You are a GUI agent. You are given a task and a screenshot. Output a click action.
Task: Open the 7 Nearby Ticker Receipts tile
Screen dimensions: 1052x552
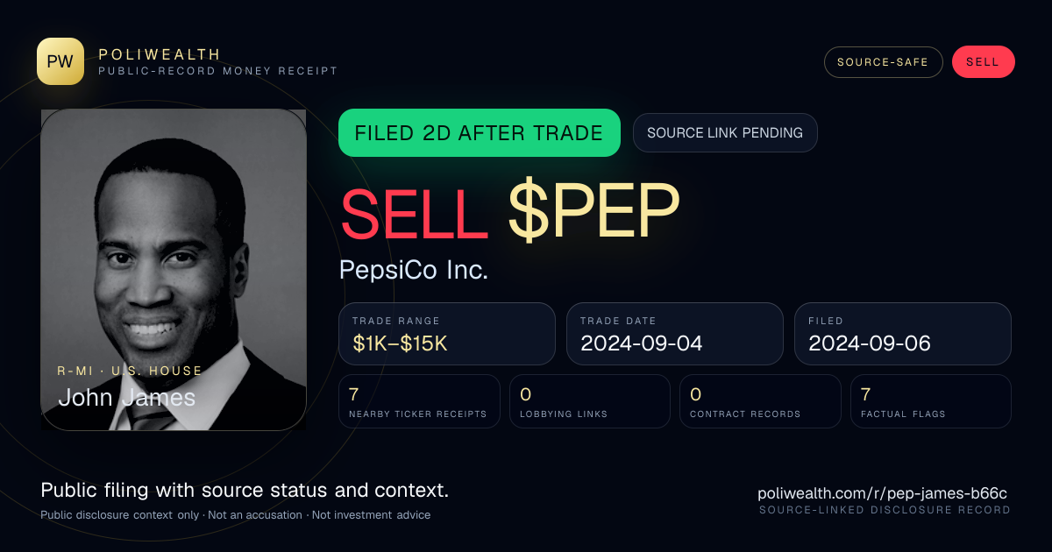click(419, 401)
